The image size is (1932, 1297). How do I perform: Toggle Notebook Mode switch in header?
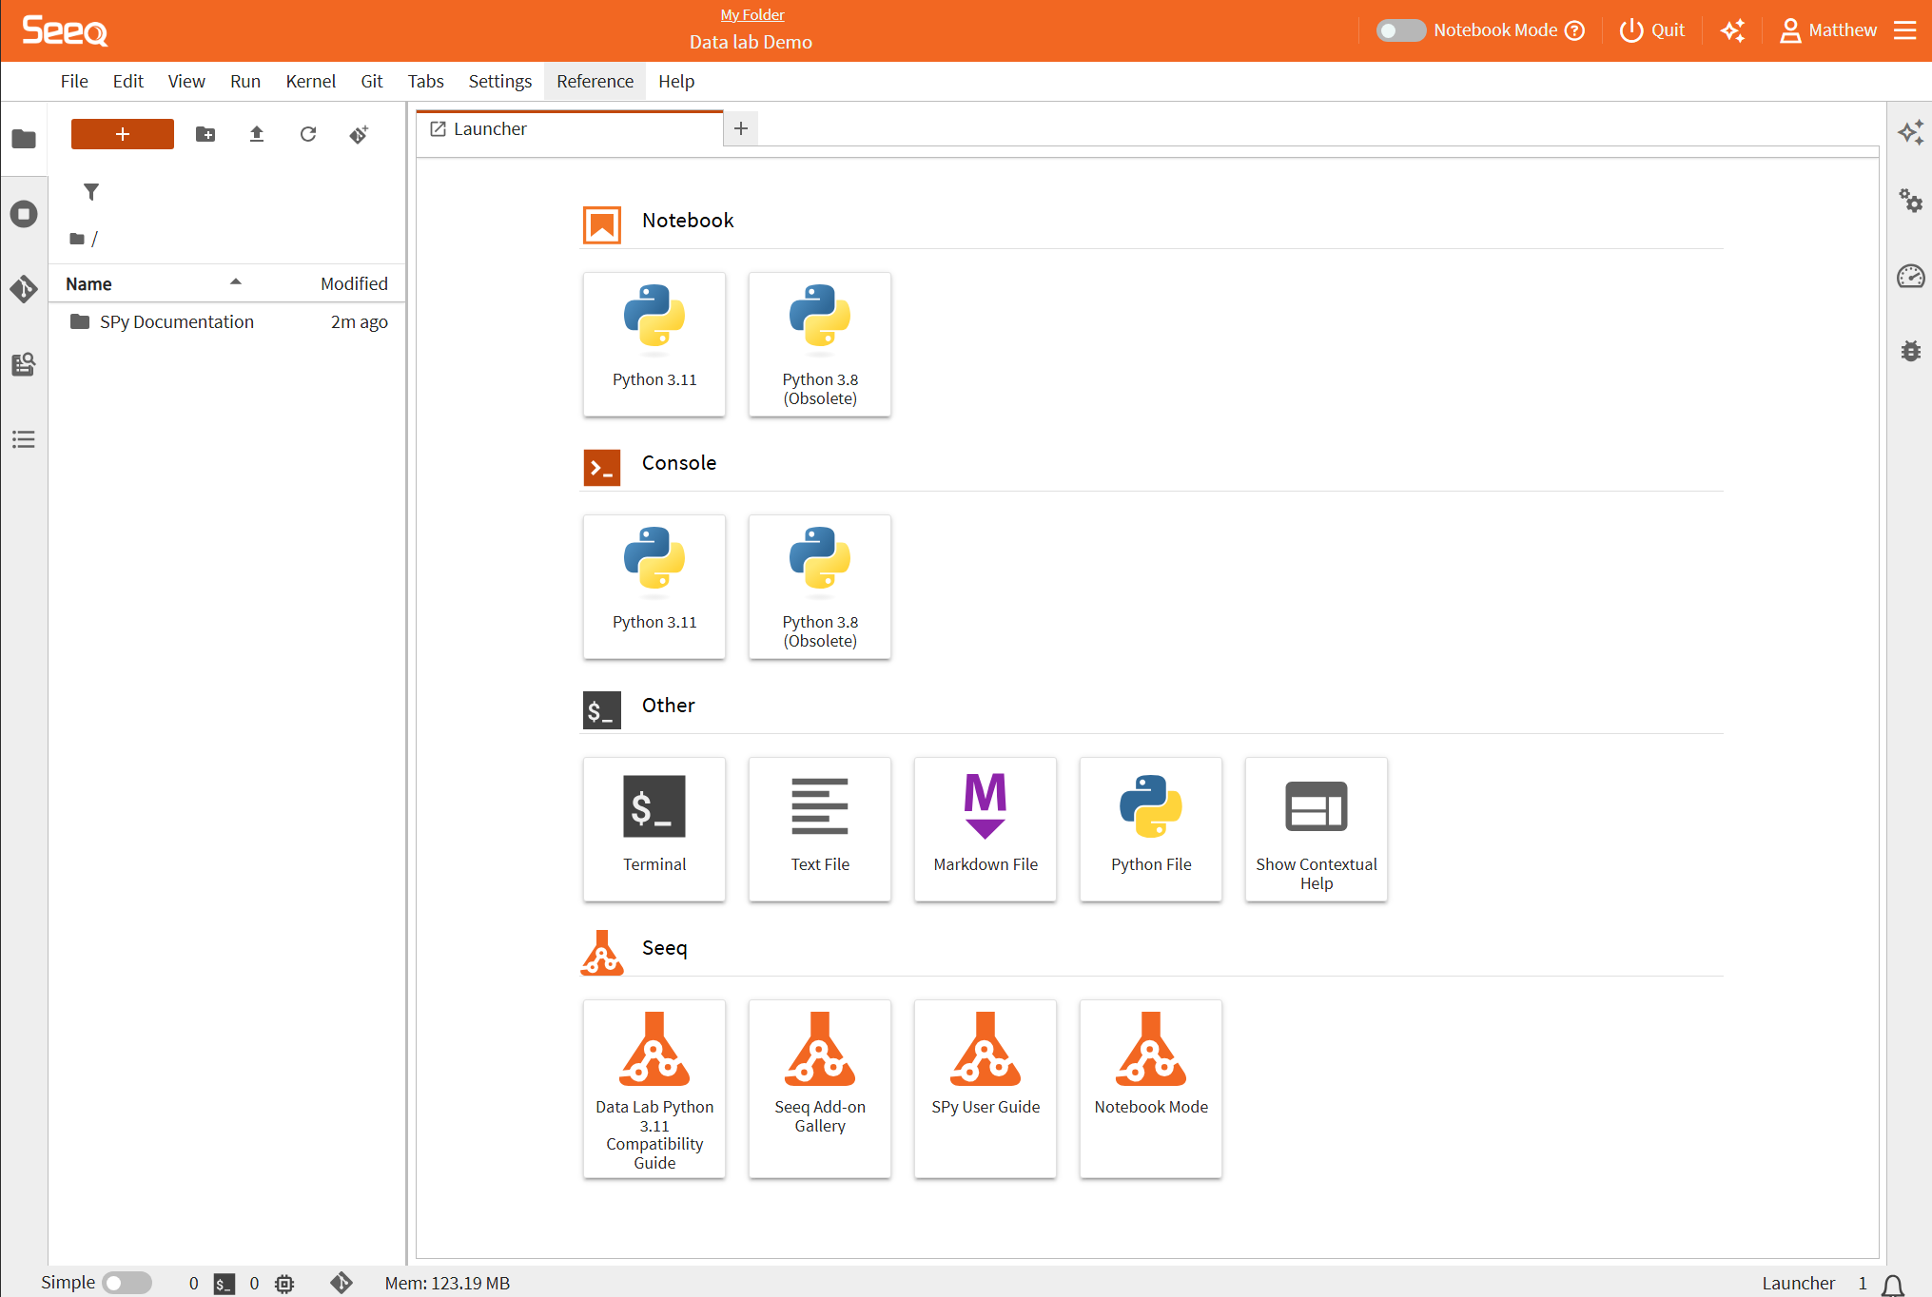1400,30
